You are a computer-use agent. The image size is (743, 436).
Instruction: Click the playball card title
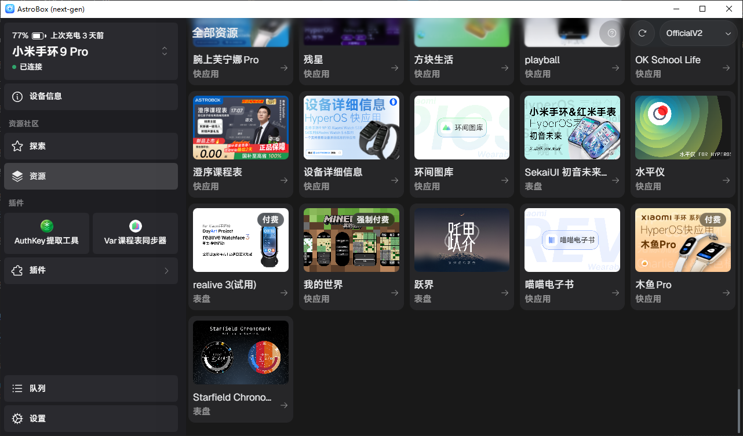tap(542, 60)
